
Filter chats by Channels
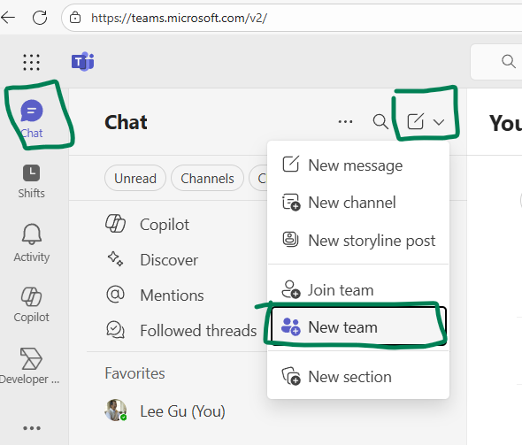coord(207,179)
